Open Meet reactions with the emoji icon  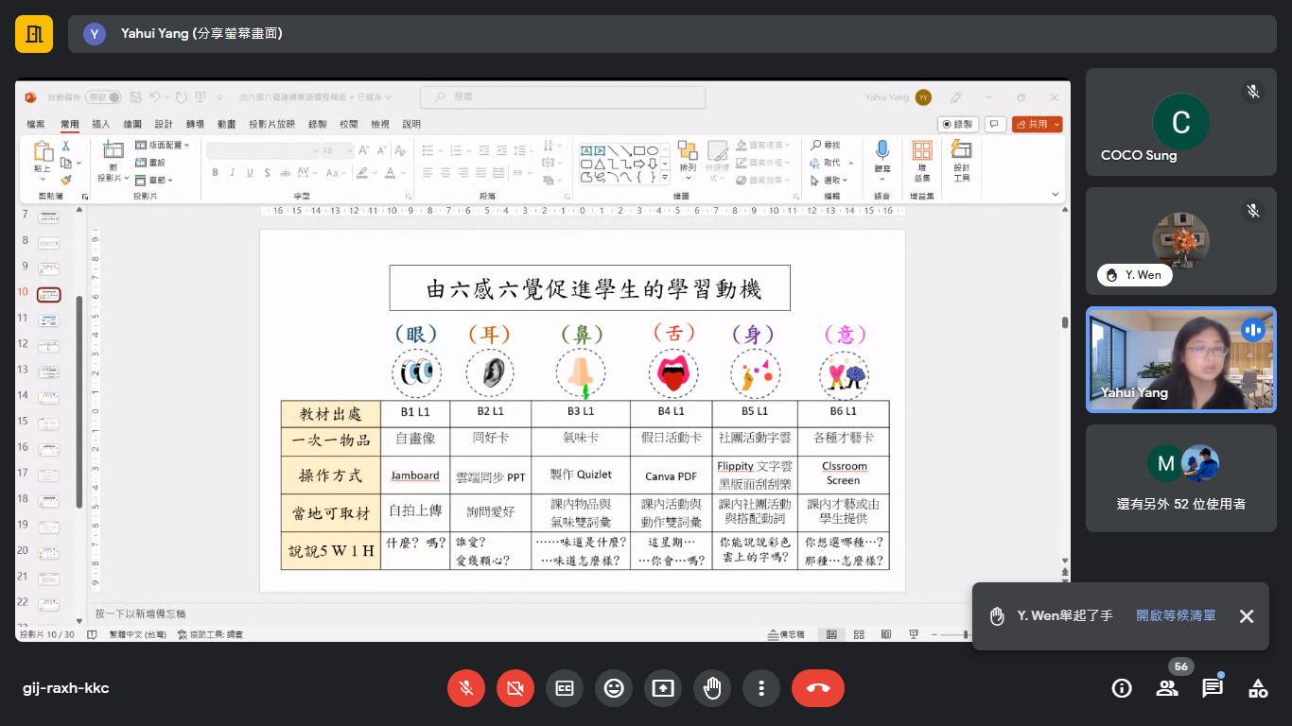(614, 688)
